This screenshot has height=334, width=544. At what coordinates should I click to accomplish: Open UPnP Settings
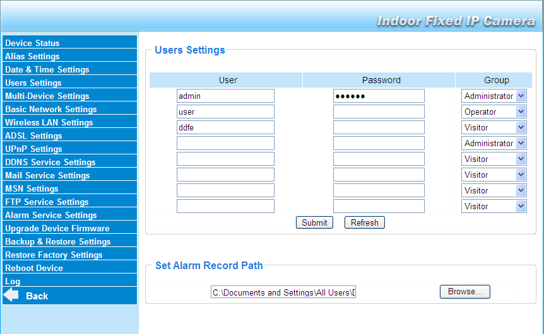69,147
